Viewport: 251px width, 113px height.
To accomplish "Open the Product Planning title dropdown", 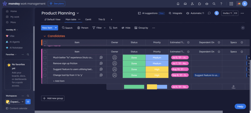I will (x=78, y=13).
